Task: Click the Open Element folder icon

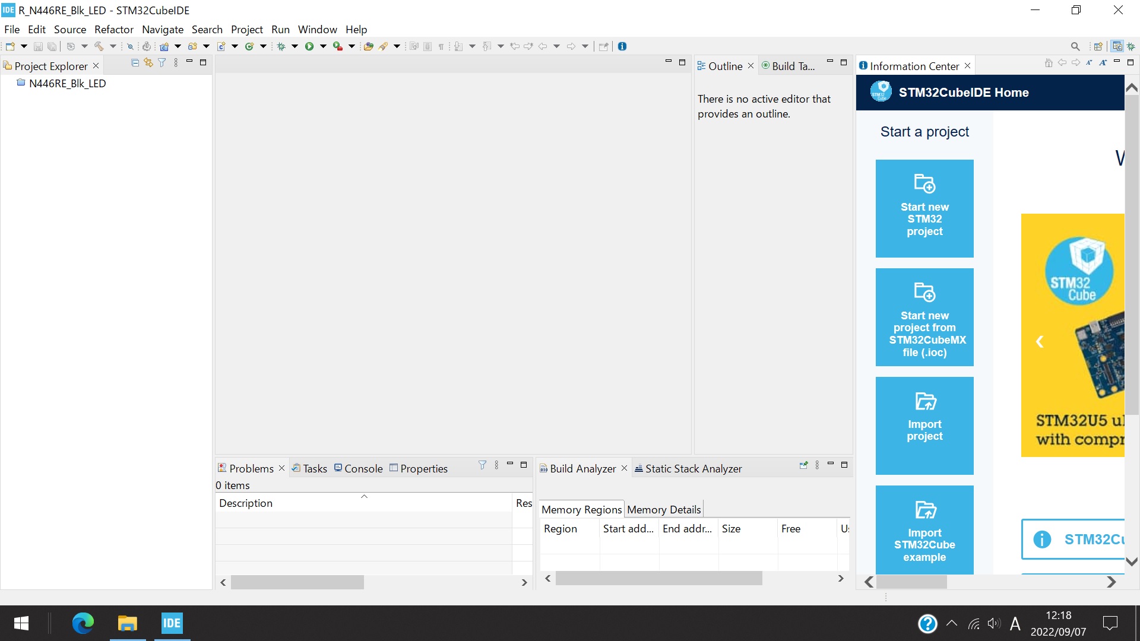Action: 368,46
